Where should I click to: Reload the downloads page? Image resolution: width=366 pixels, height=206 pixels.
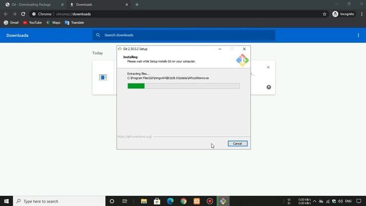click(23, 14)
